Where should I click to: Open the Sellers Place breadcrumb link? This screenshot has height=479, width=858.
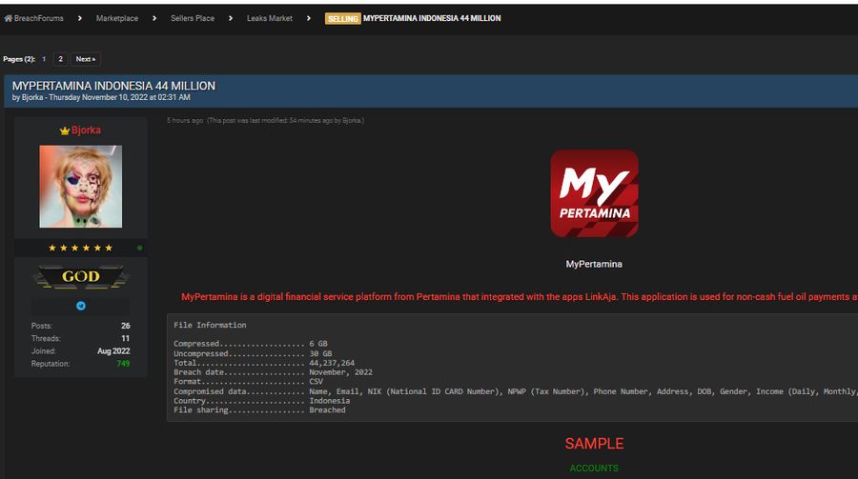click(x=192, y=19)
